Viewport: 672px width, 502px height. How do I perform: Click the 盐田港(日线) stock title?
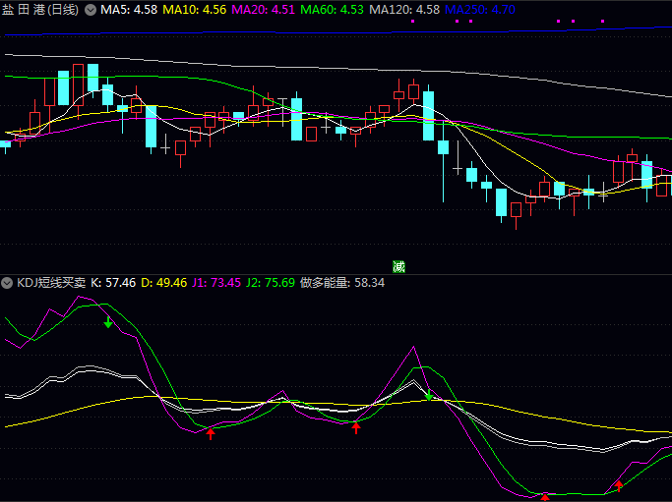(x=40, y=10)
